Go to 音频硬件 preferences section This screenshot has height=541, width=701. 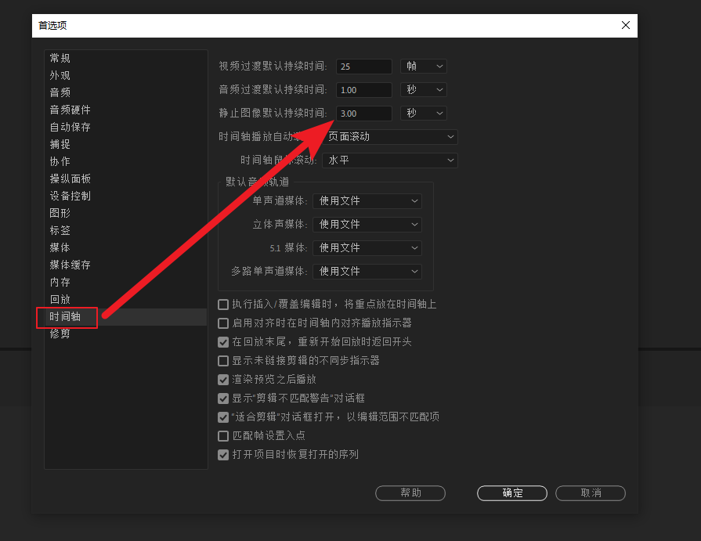pyautogui.click(x=70, y=110)
